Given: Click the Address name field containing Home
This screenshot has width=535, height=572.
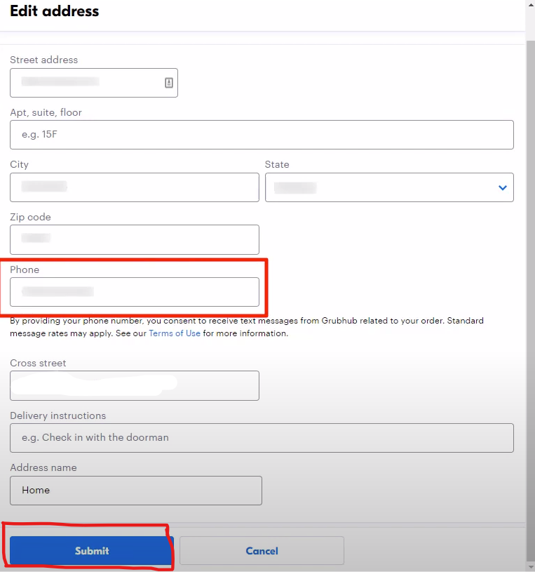Looking at the screenshot, I should 136,491.
